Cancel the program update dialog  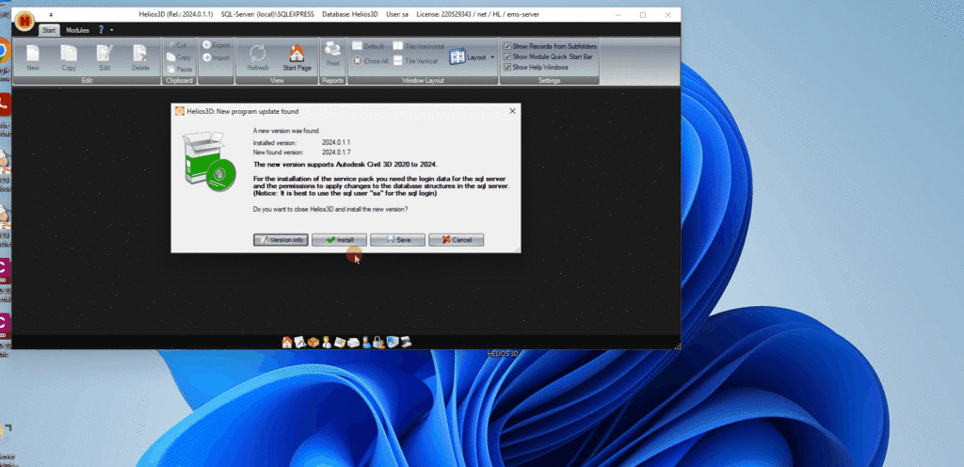click(457, 240)
